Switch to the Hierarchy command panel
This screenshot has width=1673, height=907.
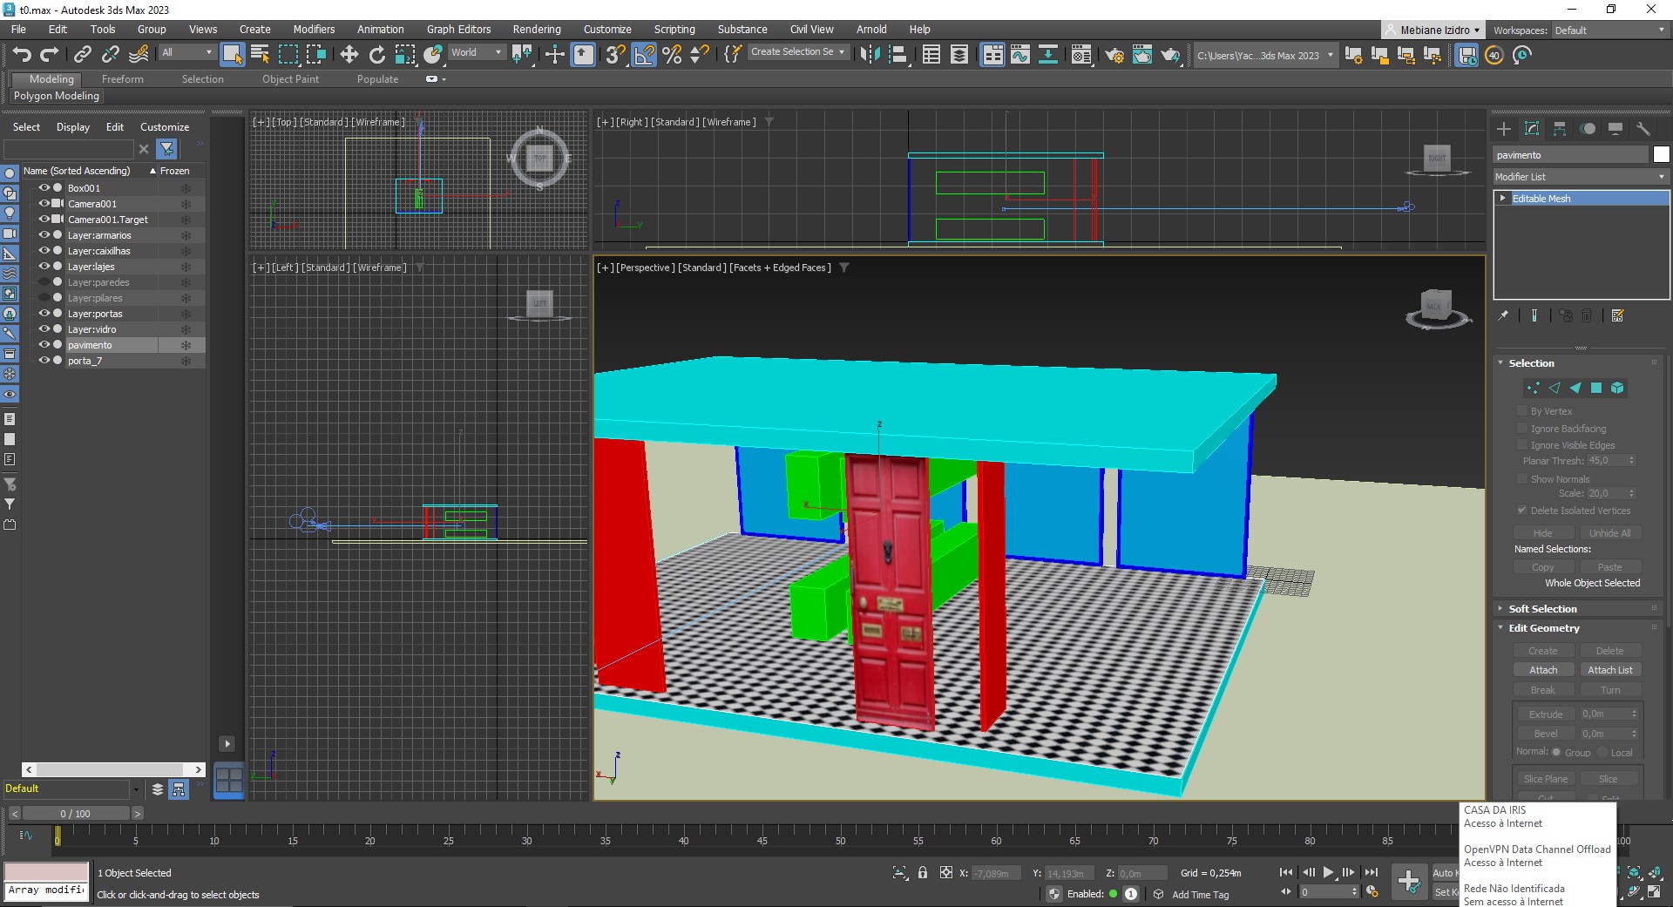point(1560,129)
